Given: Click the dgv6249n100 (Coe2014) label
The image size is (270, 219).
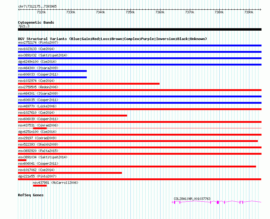Looking at the screenshot, I should tap(37, 62).
